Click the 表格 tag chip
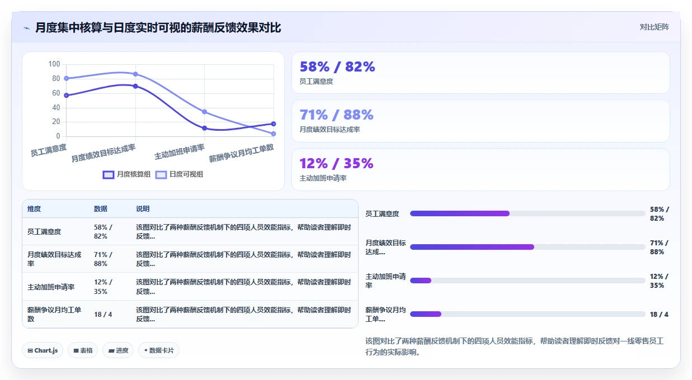Viewport: 692px width, 380px height. coord(83,350)
